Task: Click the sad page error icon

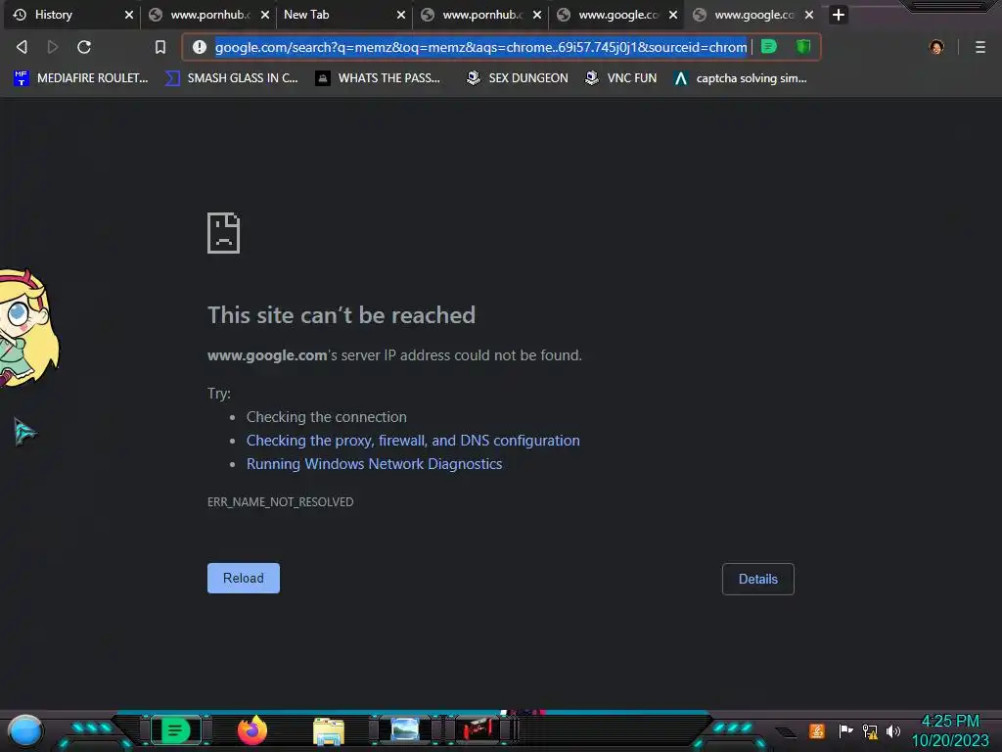Action: tap(224, 233)
